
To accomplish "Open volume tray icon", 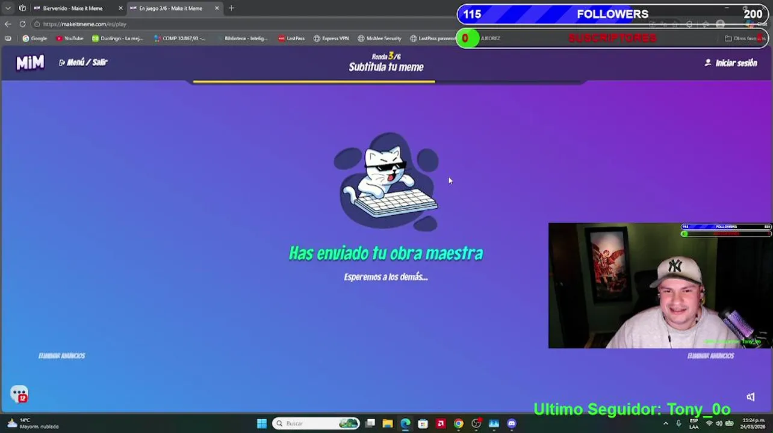I will click(719, 423).
